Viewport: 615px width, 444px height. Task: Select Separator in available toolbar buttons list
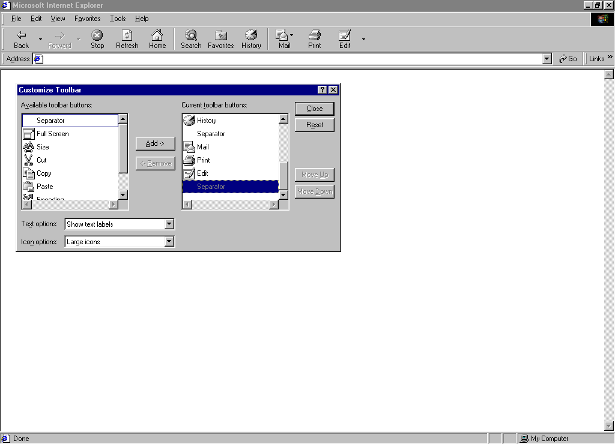[70, 121]
